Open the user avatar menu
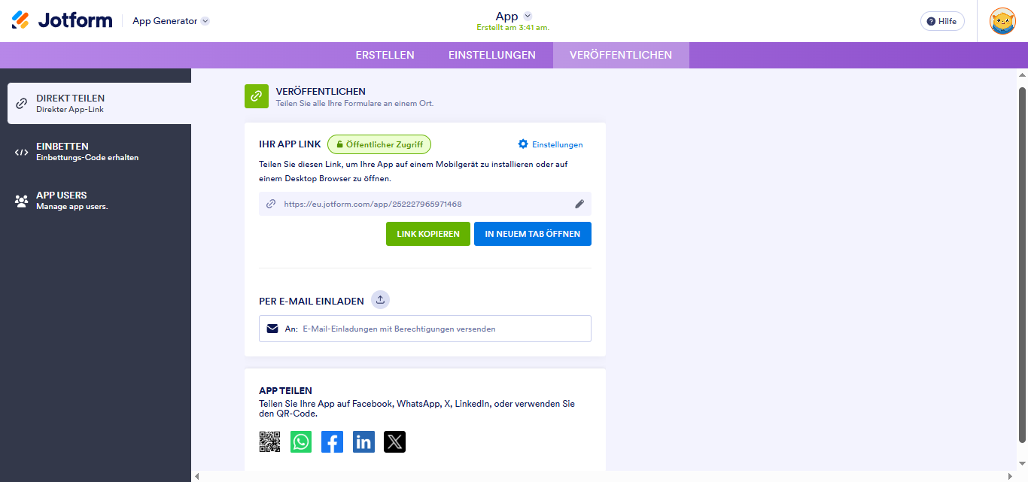Viewport: 1028px width, 482px height. point(1002,21)
